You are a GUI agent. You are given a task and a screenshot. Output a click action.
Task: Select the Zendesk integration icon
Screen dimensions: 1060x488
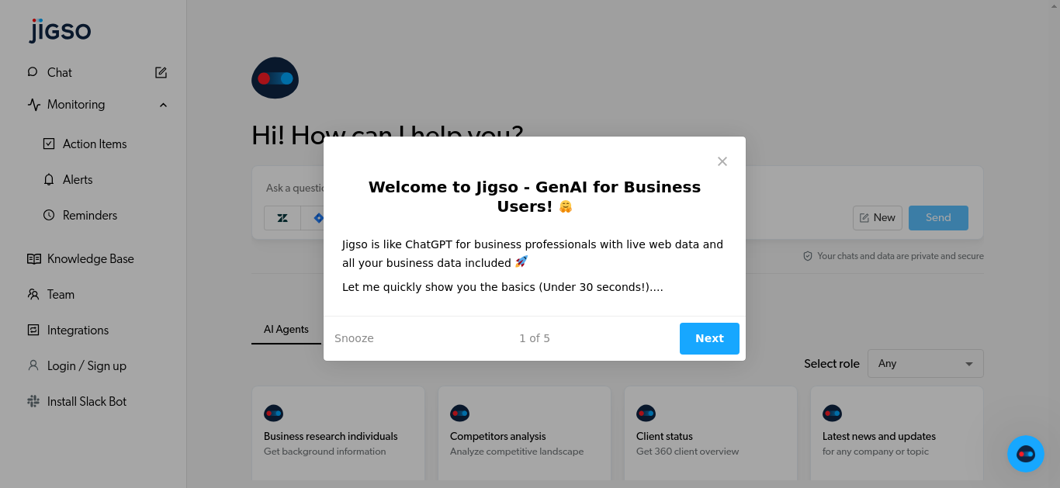coord(282,218)
